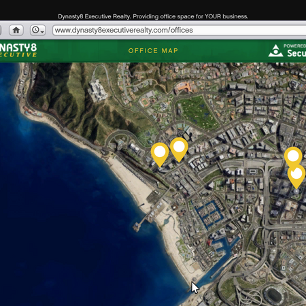
Task: Go to the browser home page icon
Action: 16,30
